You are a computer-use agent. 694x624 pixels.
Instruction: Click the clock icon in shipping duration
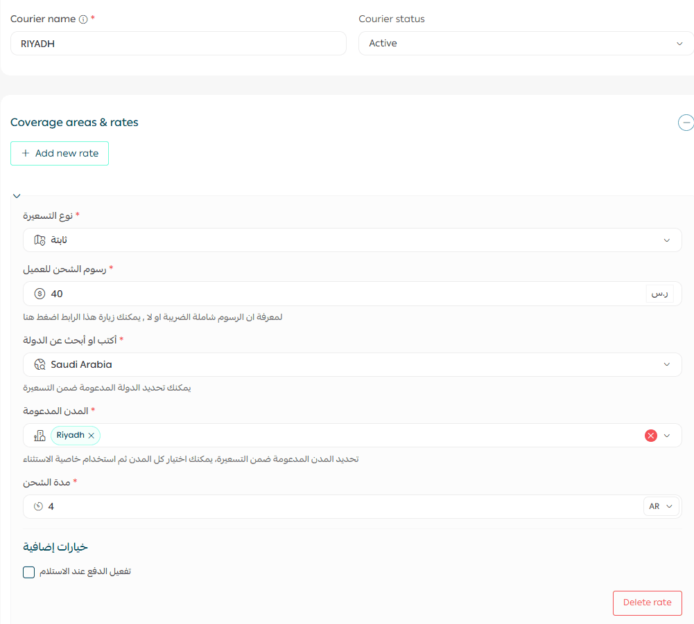(x=39, y=507)
